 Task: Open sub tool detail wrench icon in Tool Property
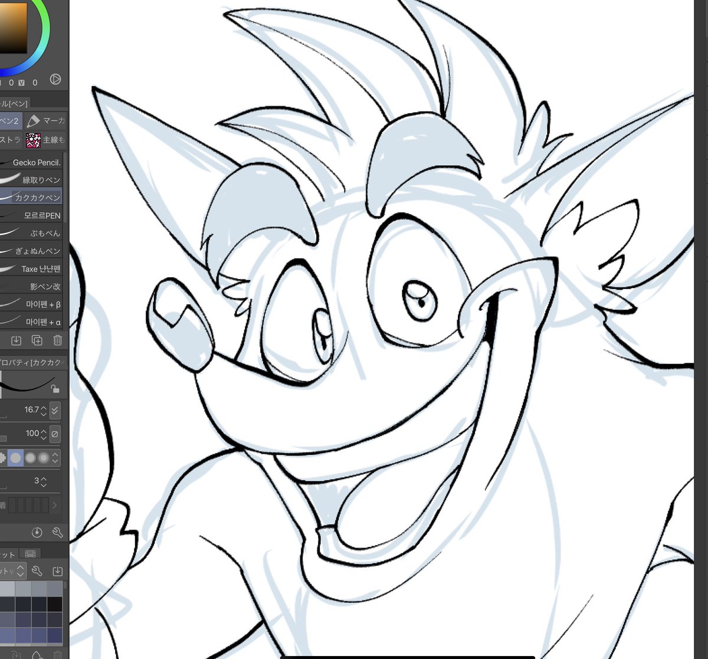[57, 532]
